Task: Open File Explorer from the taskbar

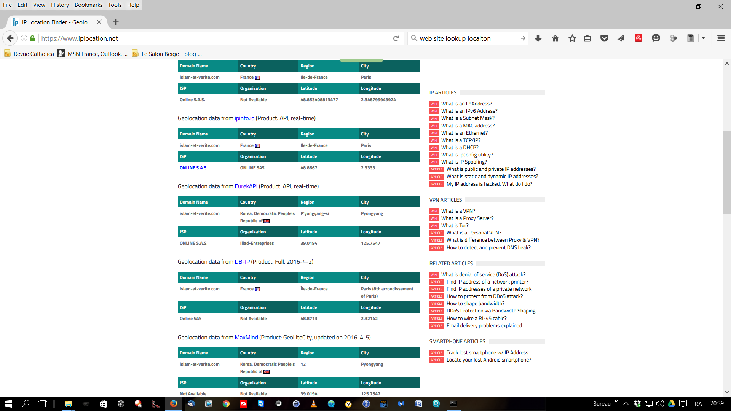Action: (x=68, y=404)
